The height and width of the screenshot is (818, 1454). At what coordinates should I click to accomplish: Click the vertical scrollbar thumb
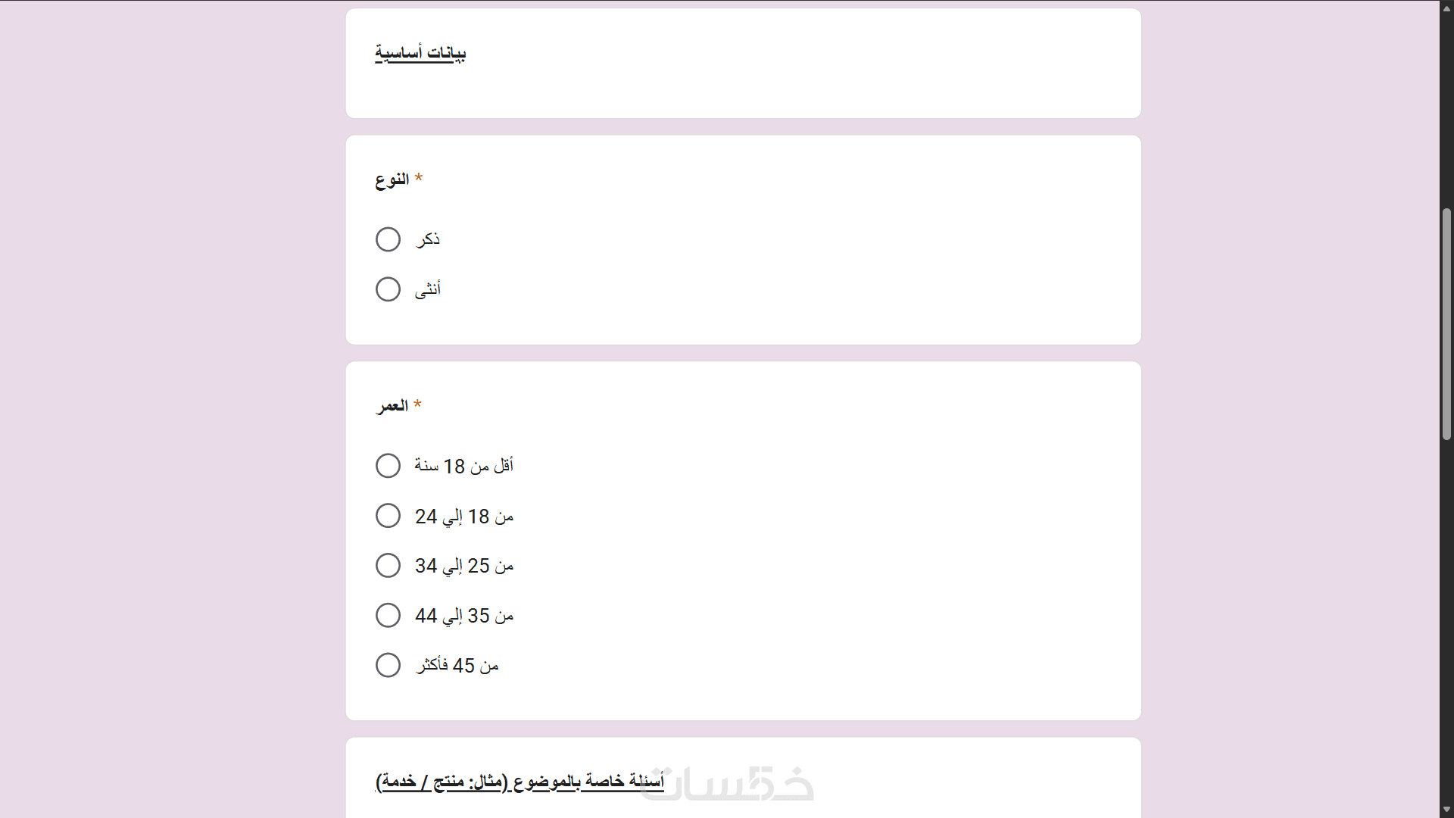pyautogui.click(x=1446, y=324)
